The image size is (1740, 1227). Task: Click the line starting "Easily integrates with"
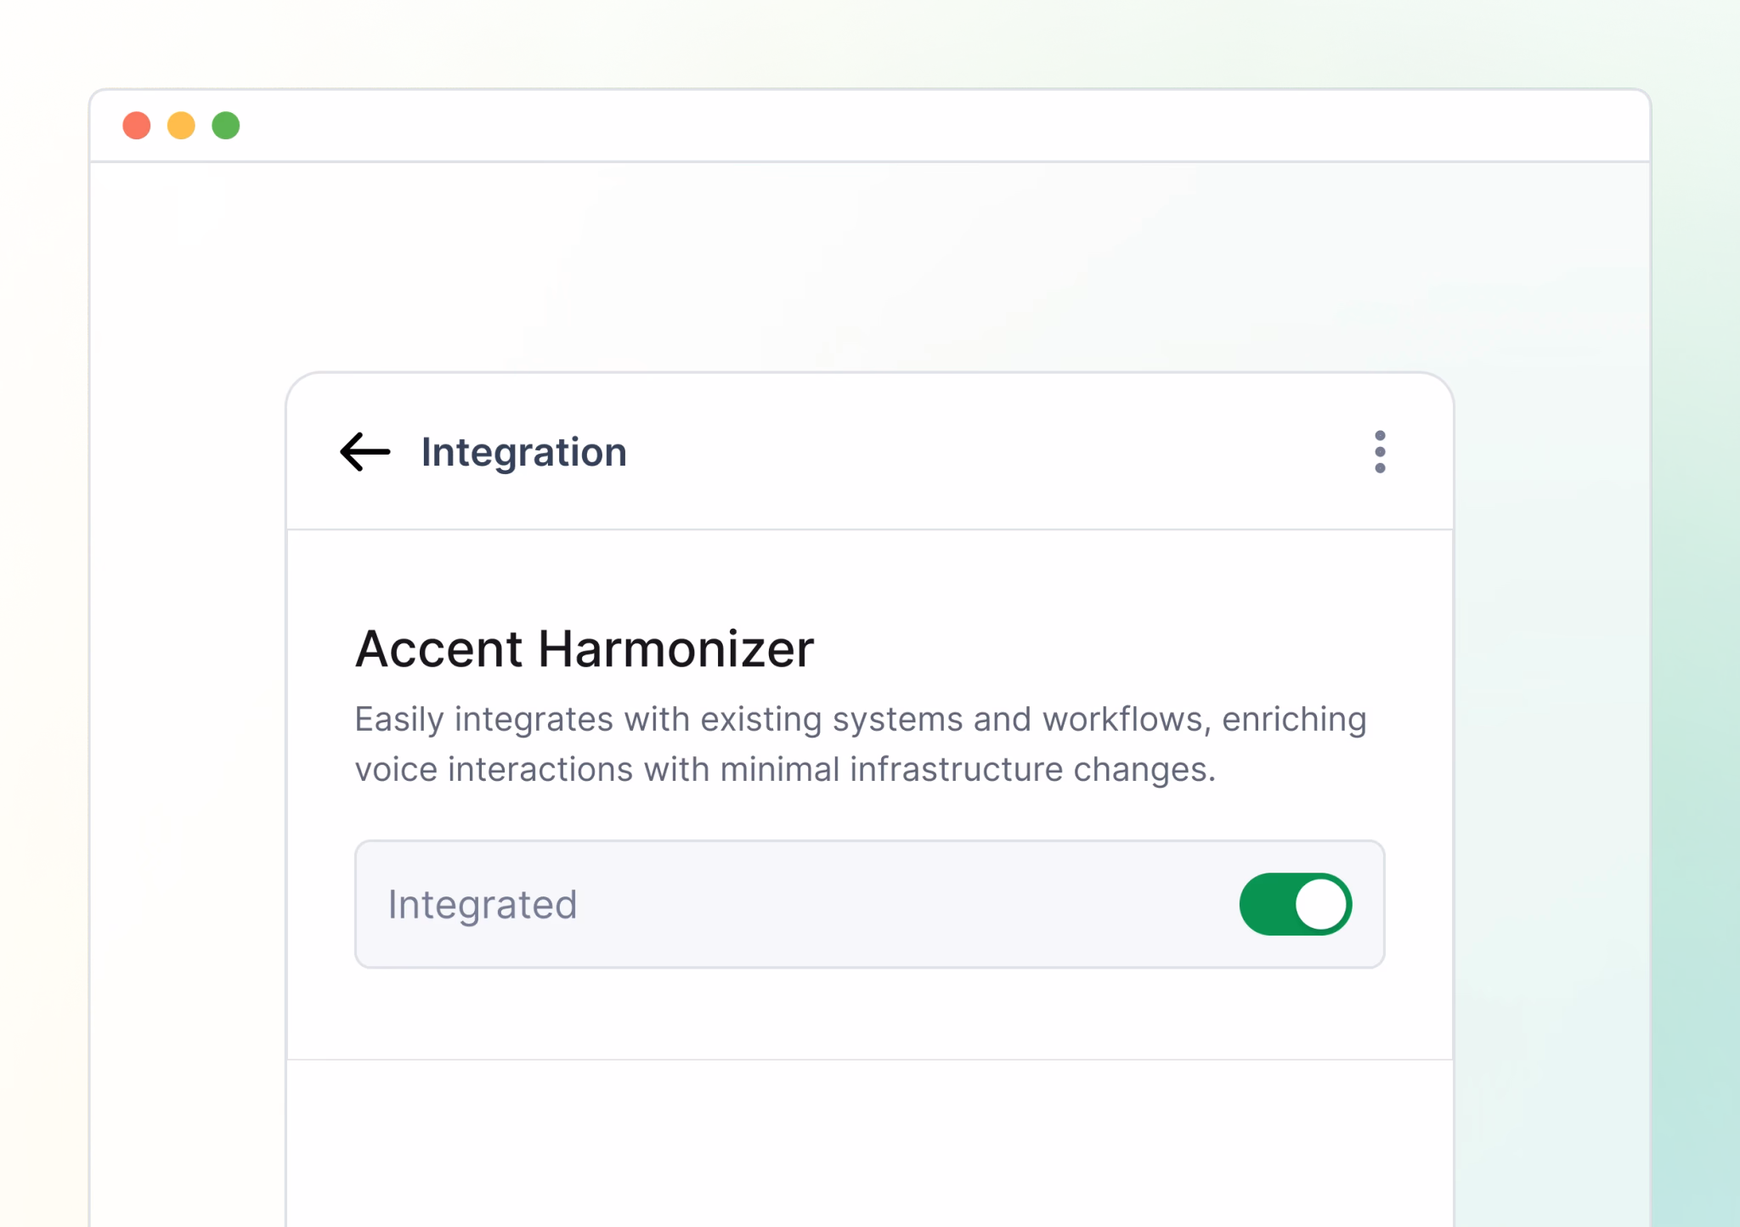pyautogui.click(x=860, y=720)
